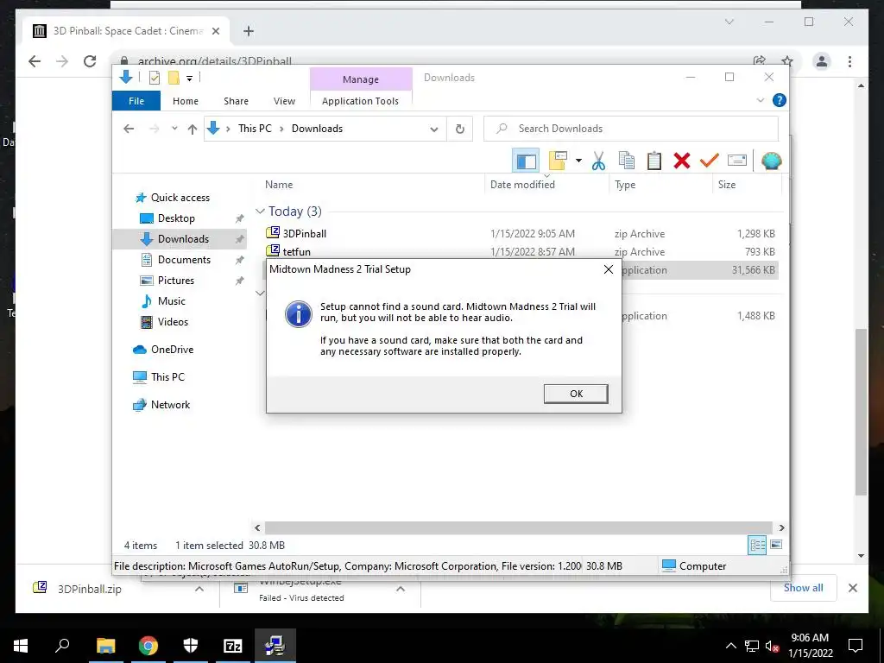Open options chevron for the failed virus download
884x663 pixels.
tap(401, 589)
